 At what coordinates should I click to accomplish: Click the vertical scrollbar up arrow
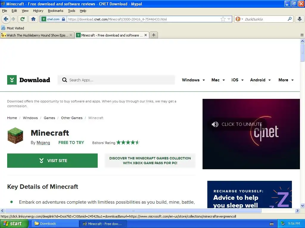(x=302, y=41)
